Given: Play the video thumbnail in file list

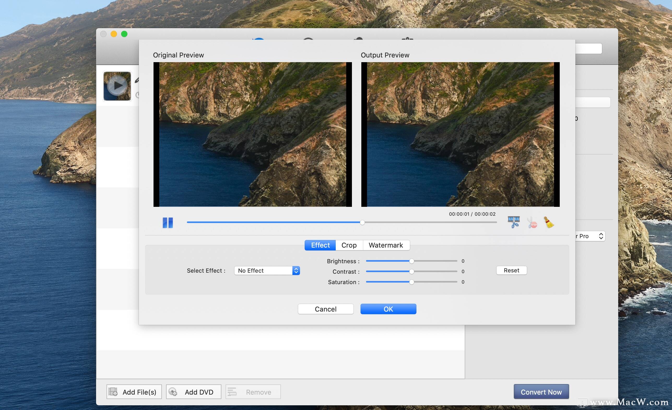Looking at the screenshot, I should click(x=117, y=86).
